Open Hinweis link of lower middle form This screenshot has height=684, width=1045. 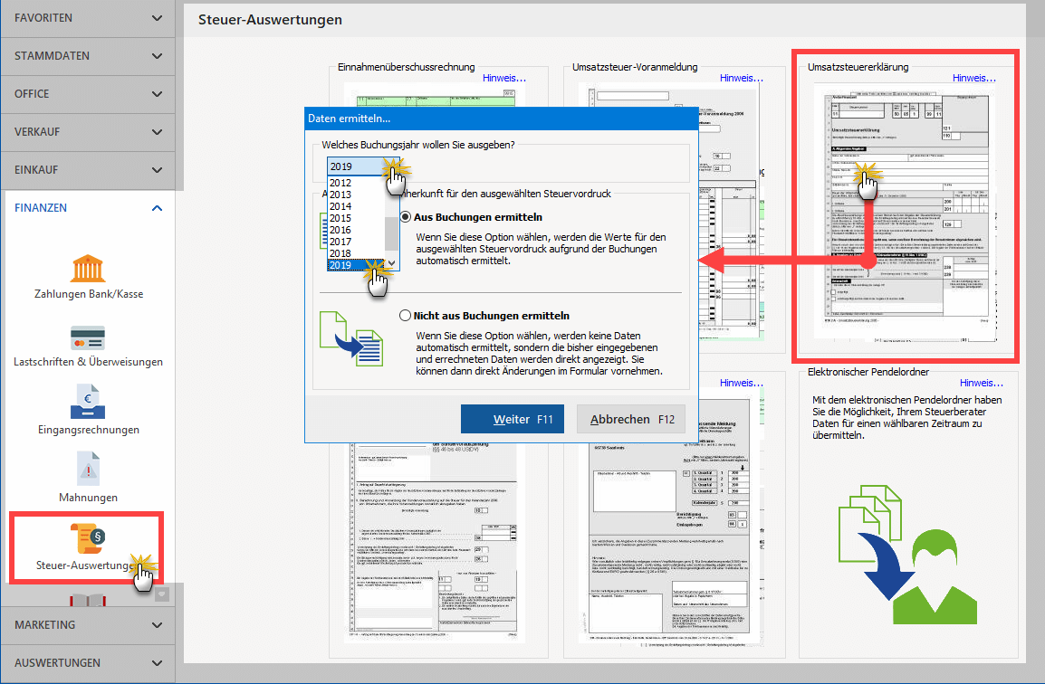click(741, 383)
